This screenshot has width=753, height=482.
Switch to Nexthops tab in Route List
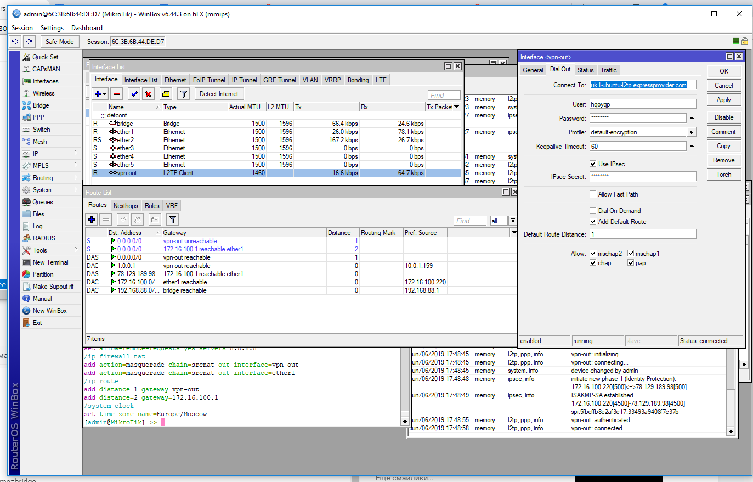point(126,206)
